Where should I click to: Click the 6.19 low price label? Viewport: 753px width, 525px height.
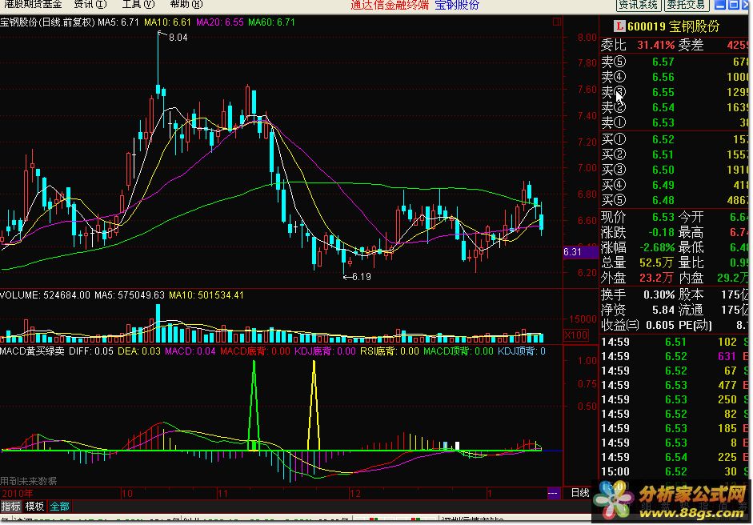361,277
